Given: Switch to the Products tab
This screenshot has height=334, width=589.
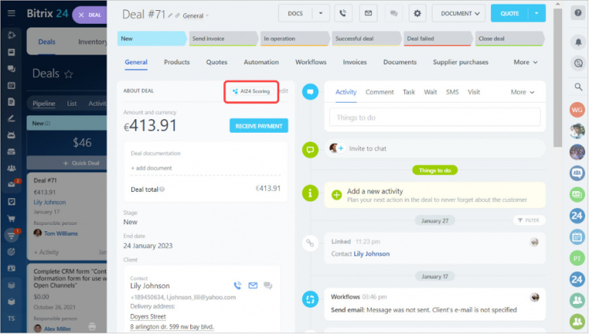Looking at the screenshot, I should [176, 62].
